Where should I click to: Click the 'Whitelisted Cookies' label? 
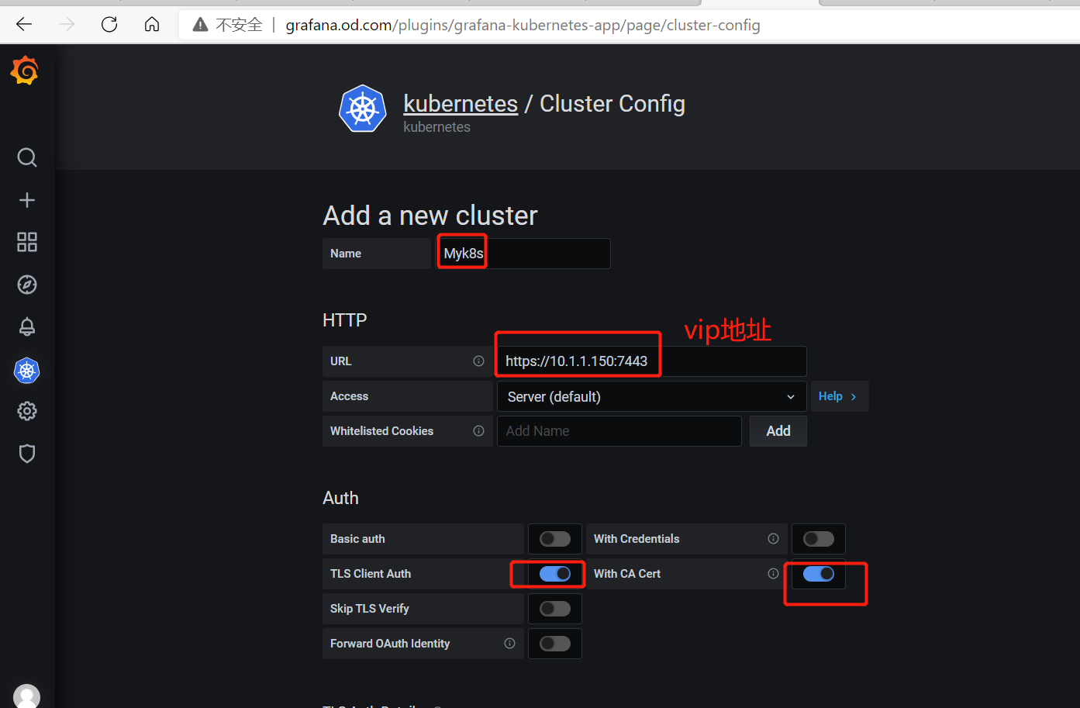coord(382,431)
